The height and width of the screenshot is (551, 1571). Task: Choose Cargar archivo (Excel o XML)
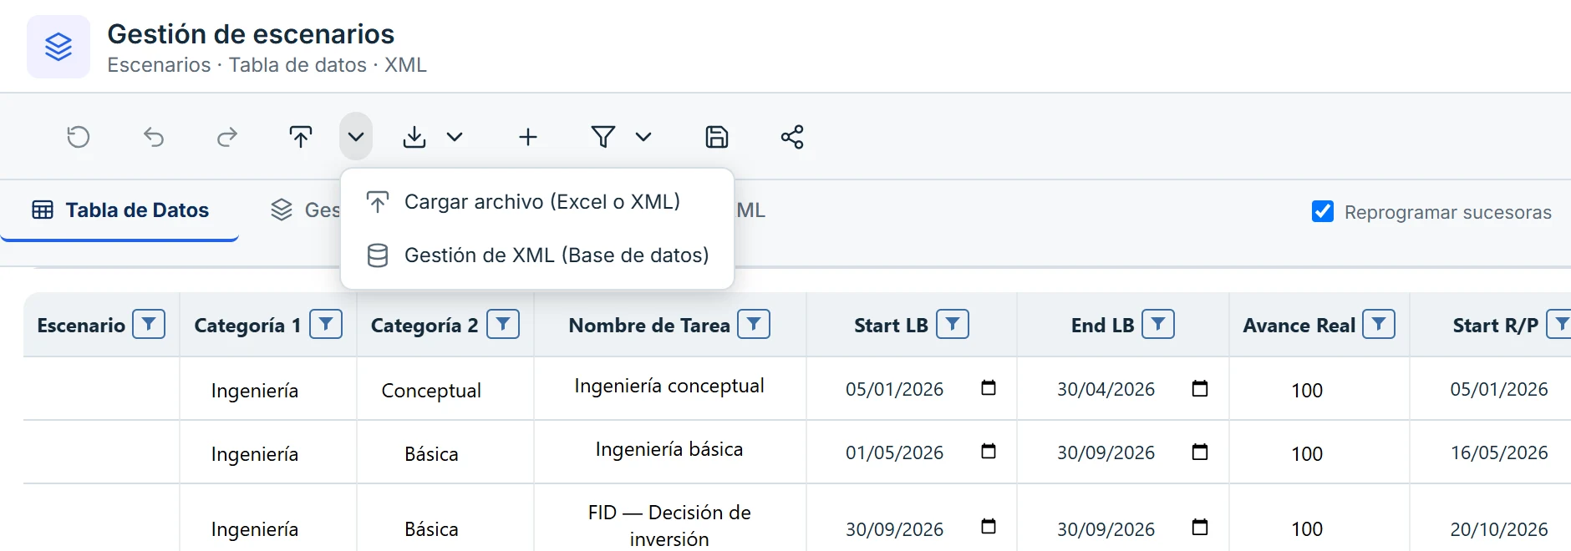click(537, 202)
